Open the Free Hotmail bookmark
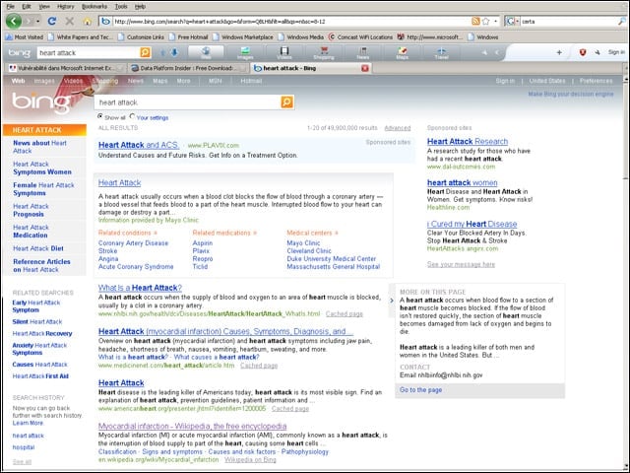This screenshot has height=473, width=630. point(188,37)
